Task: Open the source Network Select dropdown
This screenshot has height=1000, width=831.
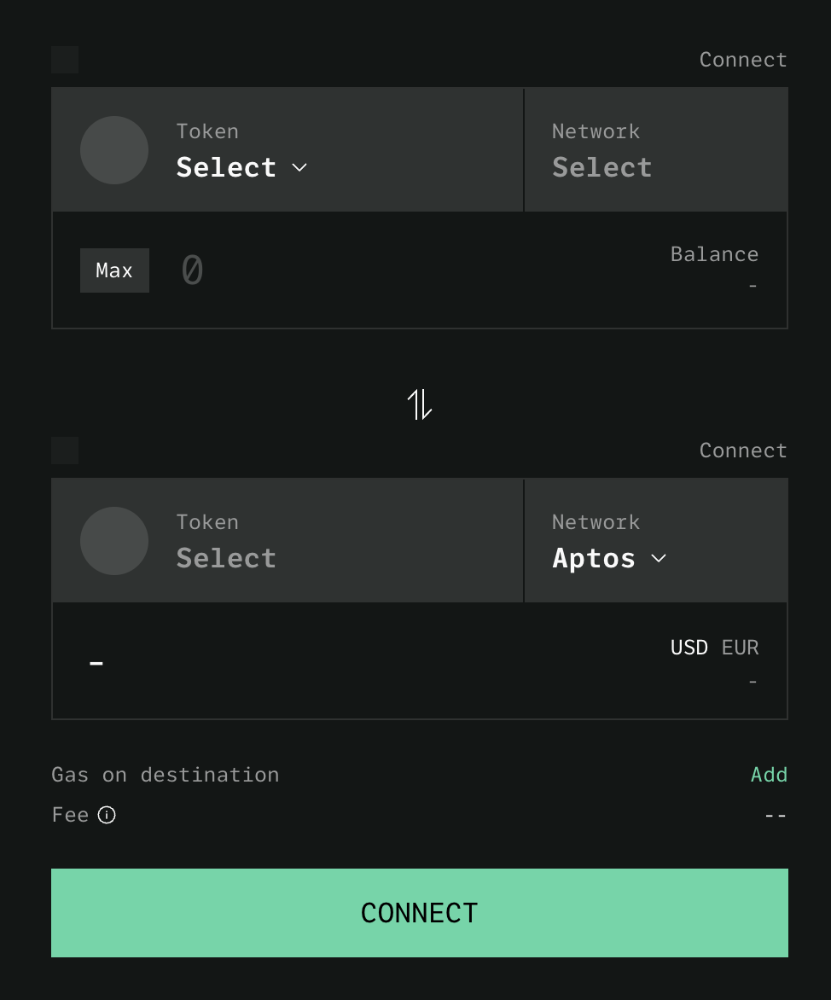Action: 601,166
